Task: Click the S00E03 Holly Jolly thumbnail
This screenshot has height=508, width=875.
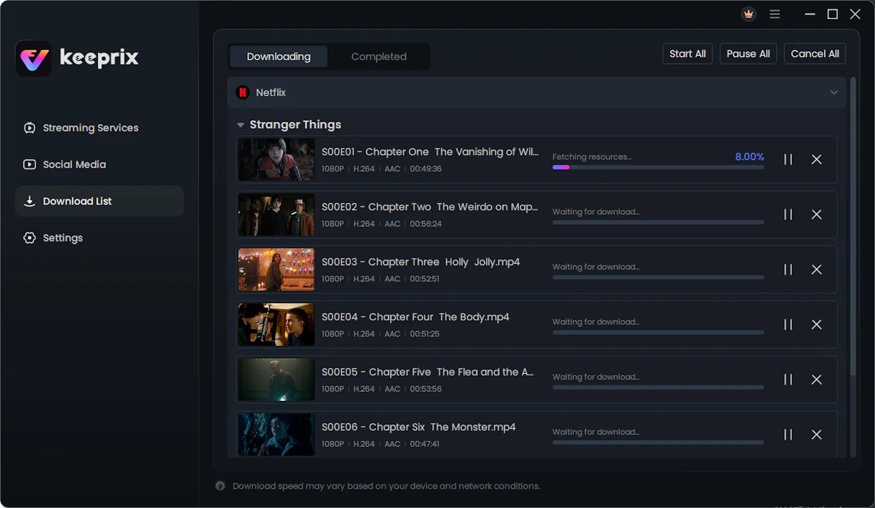Action: [x=277, y=270]
